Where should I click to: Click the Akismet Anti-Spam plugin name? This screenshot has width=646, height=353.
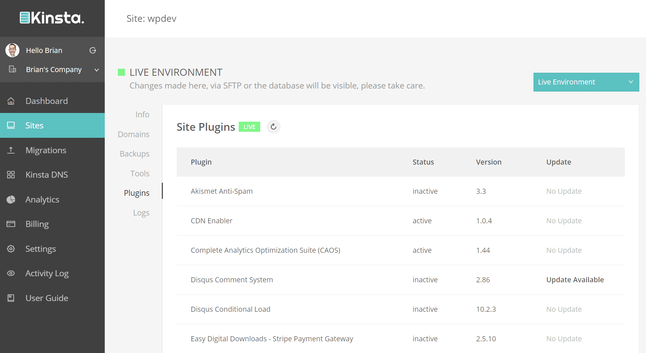pyautogui.click(x=222, y=191)
